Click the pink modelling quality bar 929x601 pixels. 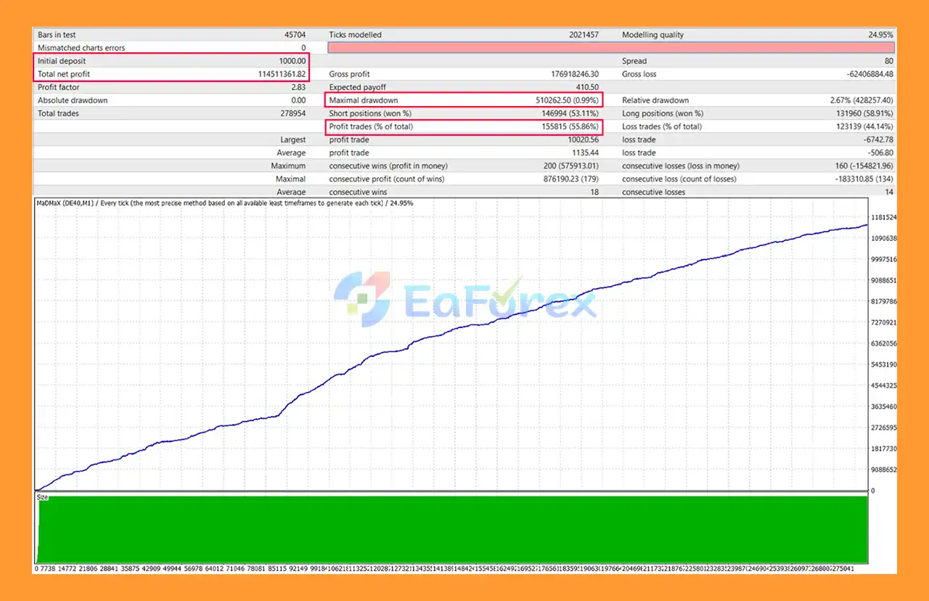tap(611, 48)
